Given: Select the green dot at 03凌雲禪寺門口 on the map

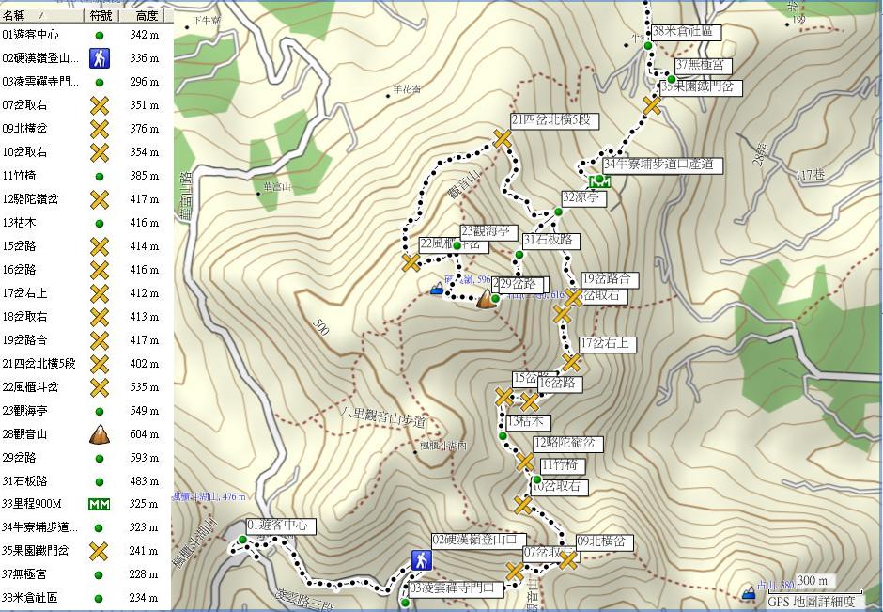Looking at the screenshot, I should tap(405, 603).
